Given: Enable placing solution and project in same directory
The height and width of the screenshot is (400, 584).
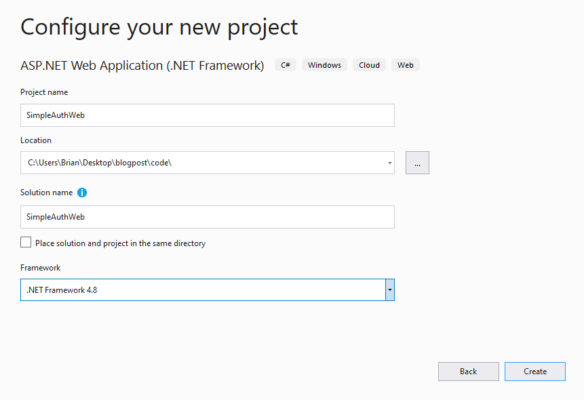Looking at the screenshot, I should (26, 243).
